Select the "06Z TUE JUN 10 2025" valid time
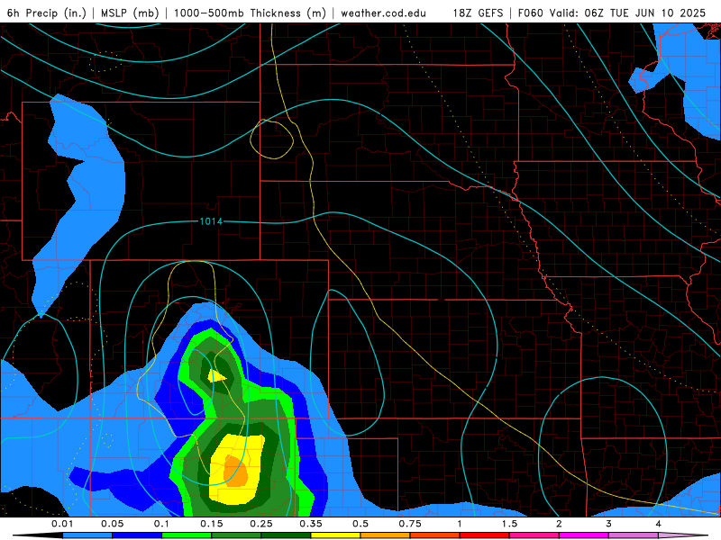The image size is (721, 540). 644,13
